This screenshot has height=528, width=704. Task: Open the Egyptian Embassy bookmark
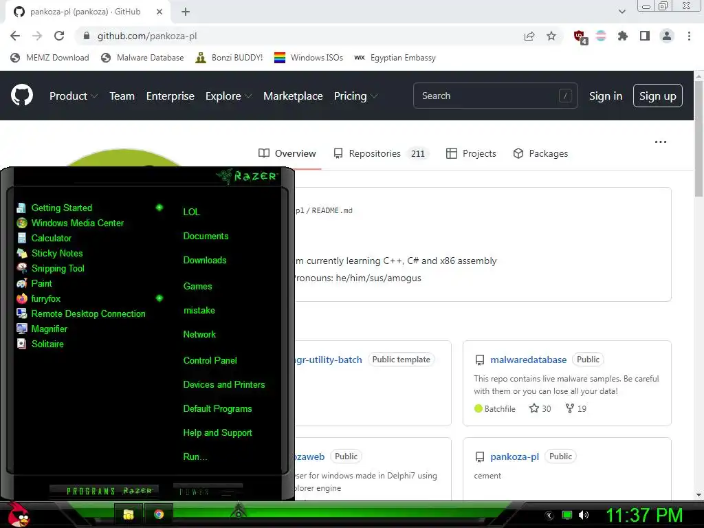pyautogui.click(x=395, y=58)
